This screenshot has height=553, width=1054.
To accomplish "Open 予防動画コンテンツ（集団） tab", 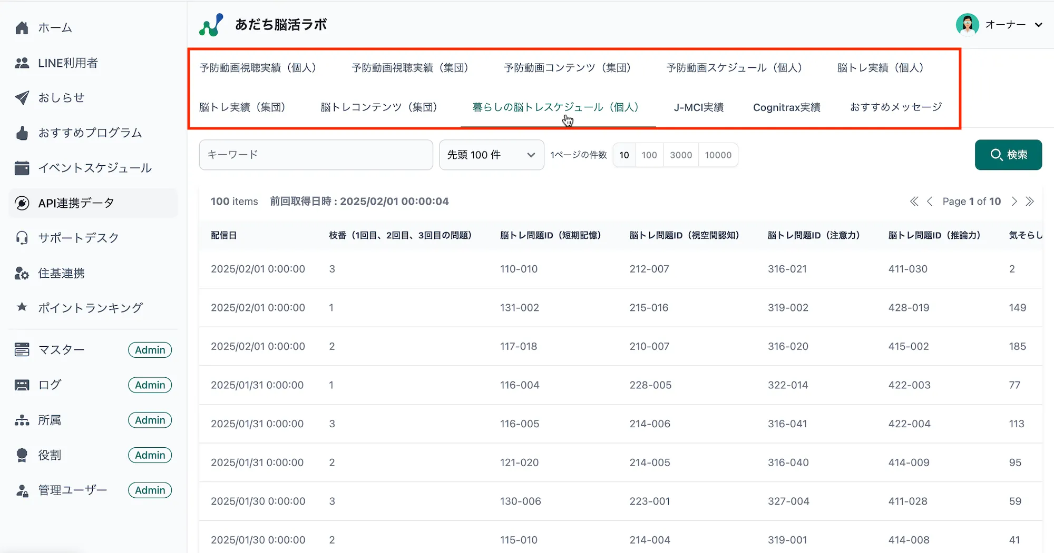I will pos(567,67).
